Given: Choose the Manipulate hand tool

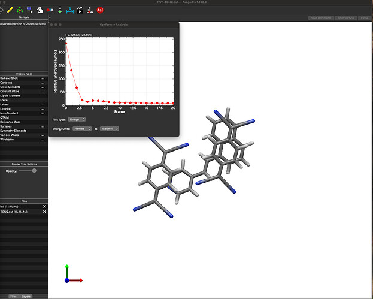Looking at the screenshot, I should pos(39,10).
